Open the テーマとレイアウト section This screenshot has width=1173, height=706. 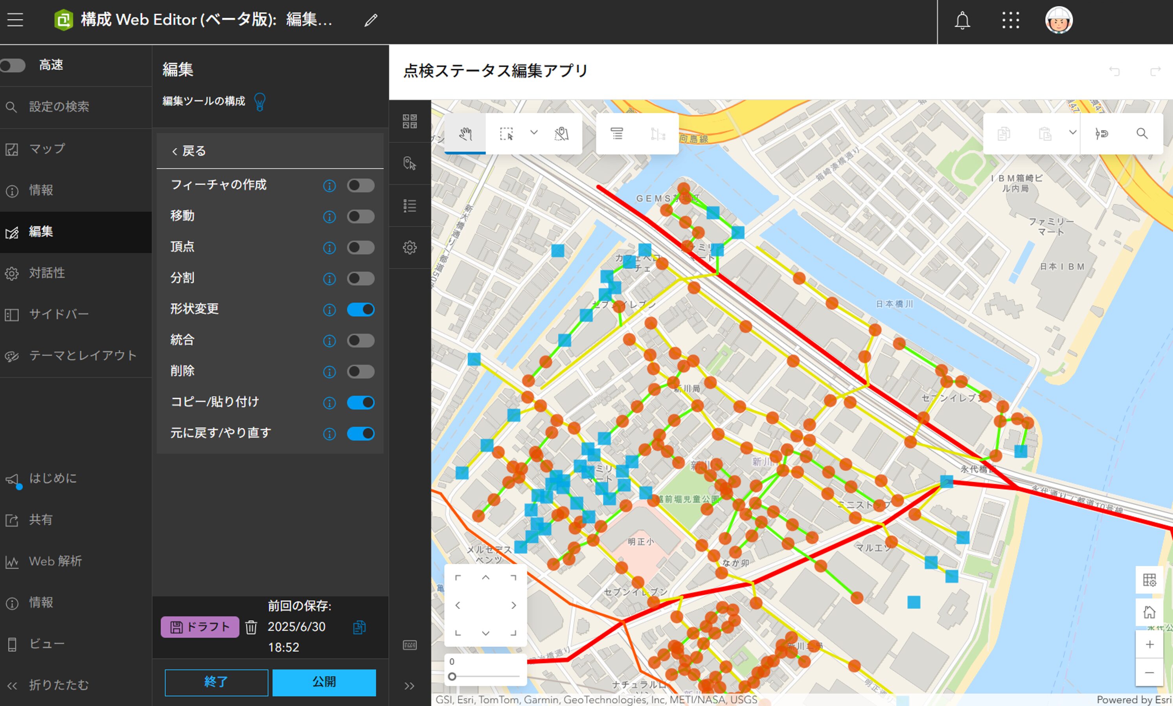tap(76, 356)
